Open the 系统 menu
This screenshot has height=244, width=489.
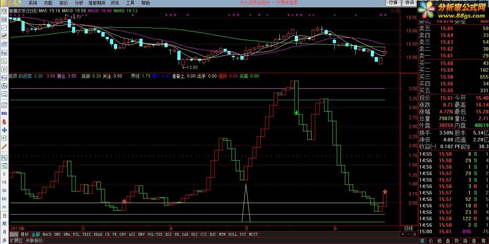pos(33,3)
